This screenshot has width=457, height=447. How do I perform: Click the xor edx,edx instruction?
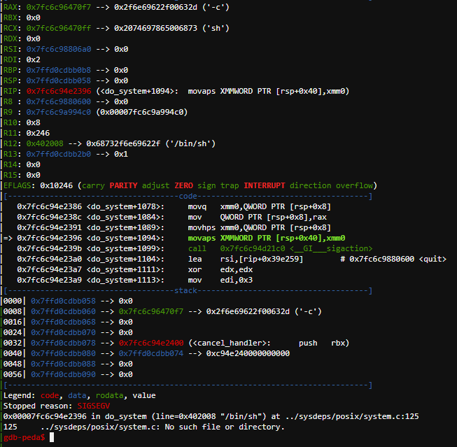[220, 269]
